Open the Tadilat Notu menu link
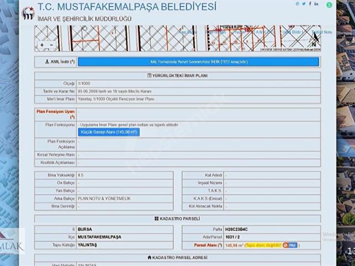Viewport: 355px width, 266px height. (x=322, y=32)
